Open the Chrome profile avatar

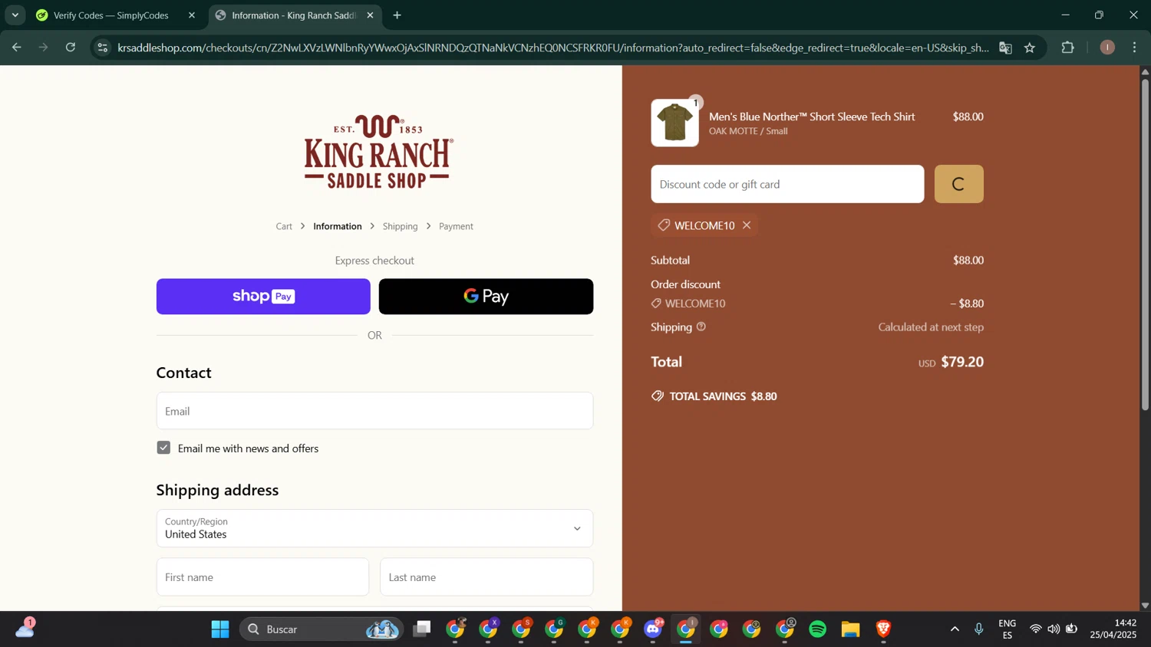[x=1107, y=48]
